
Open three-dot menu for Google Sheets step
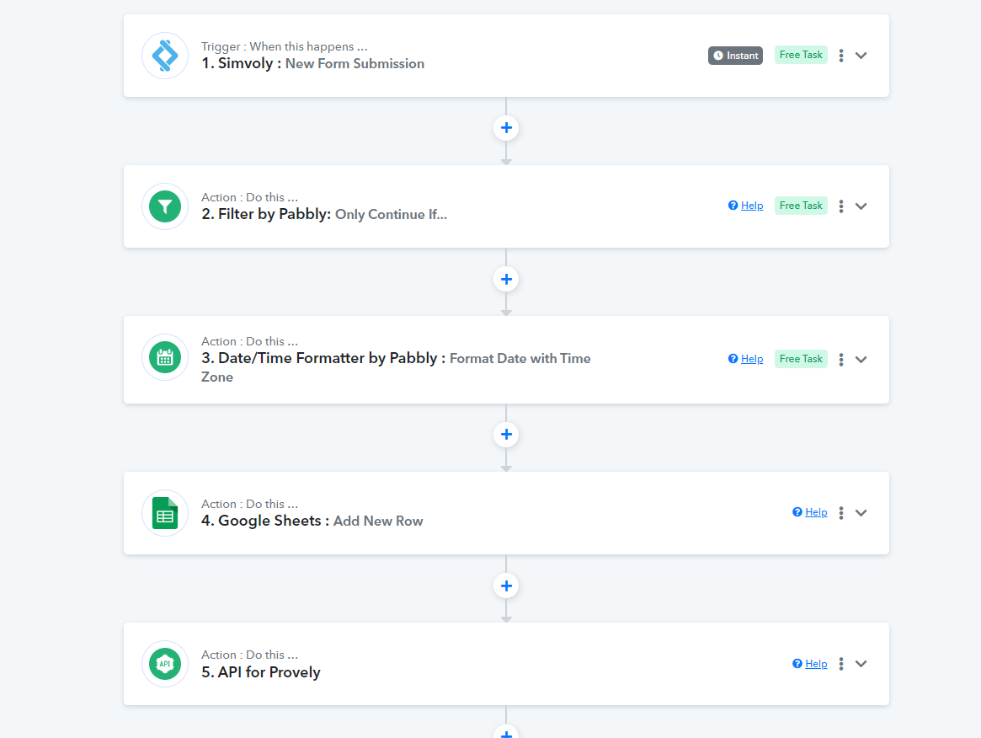[x=841, y=513]
